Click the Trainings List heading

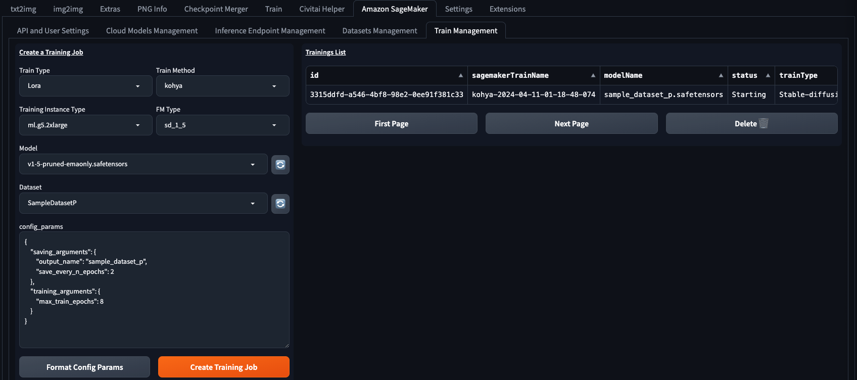click(325, 53)
